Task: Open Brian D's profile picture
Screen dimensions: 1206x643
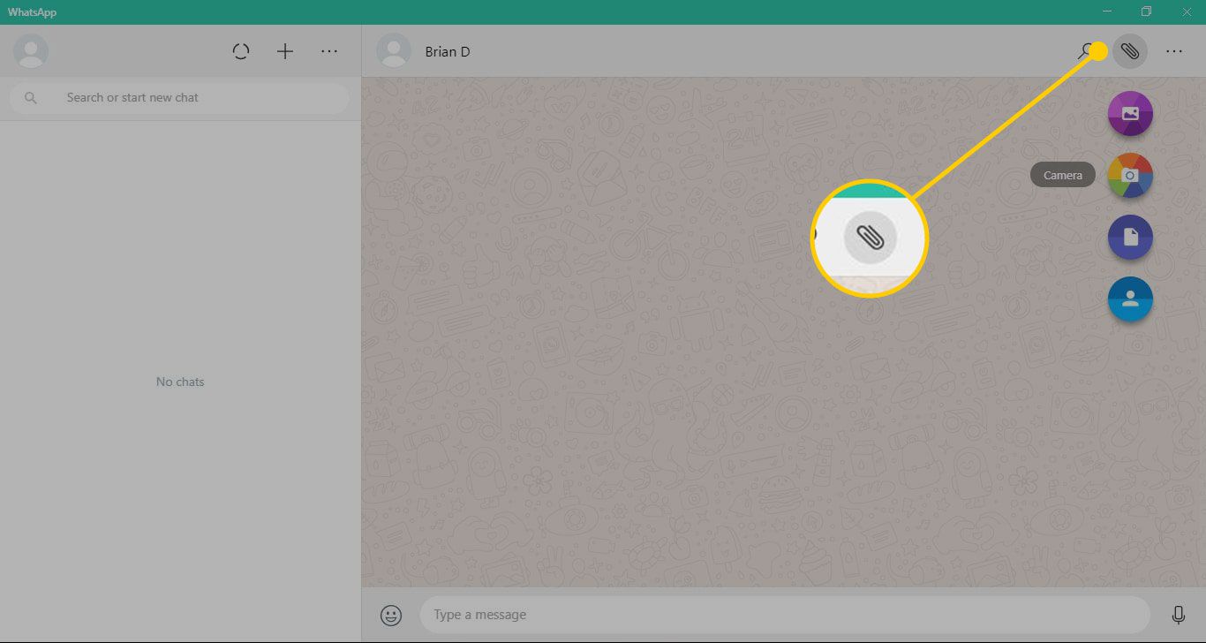Action: tap(394, 51)
